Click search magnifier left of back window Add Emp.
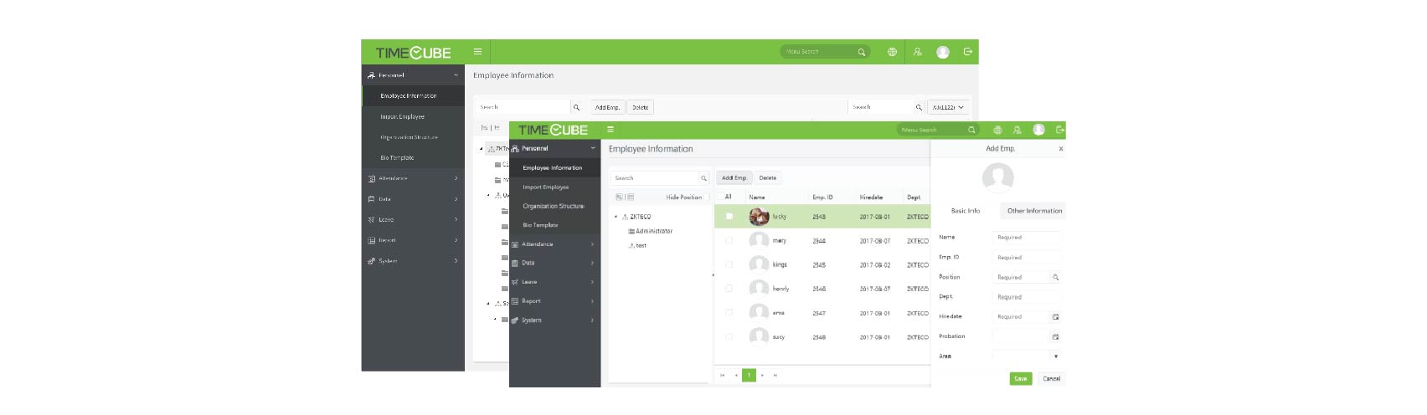1427x415 pixels. (x=576, y=107)
